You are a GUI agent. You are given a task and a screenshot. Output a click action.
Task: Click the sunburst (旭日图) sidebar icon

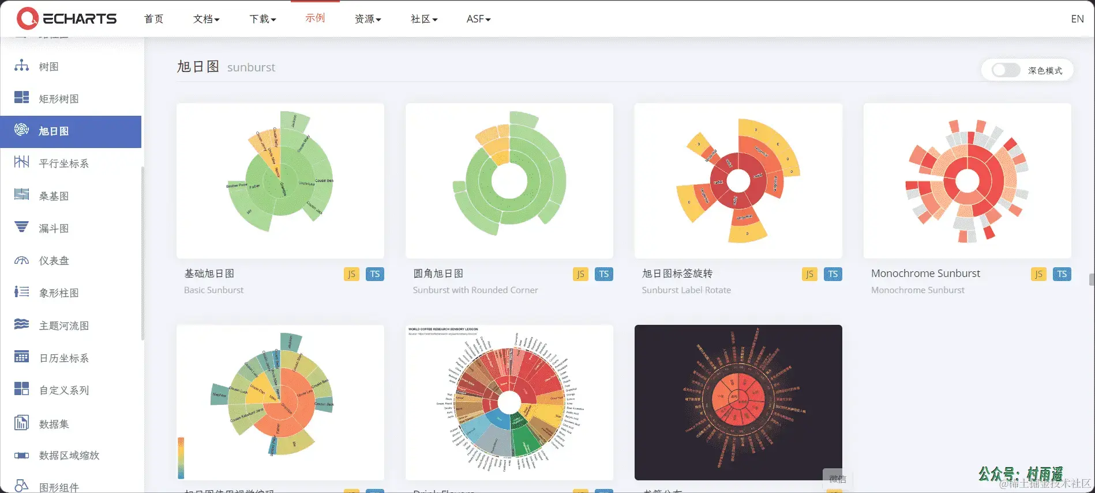(21, 130)
